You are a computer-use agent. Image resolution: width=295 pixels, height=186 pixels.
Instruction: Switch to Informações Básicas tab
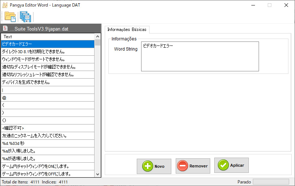[x=127, y=29]
